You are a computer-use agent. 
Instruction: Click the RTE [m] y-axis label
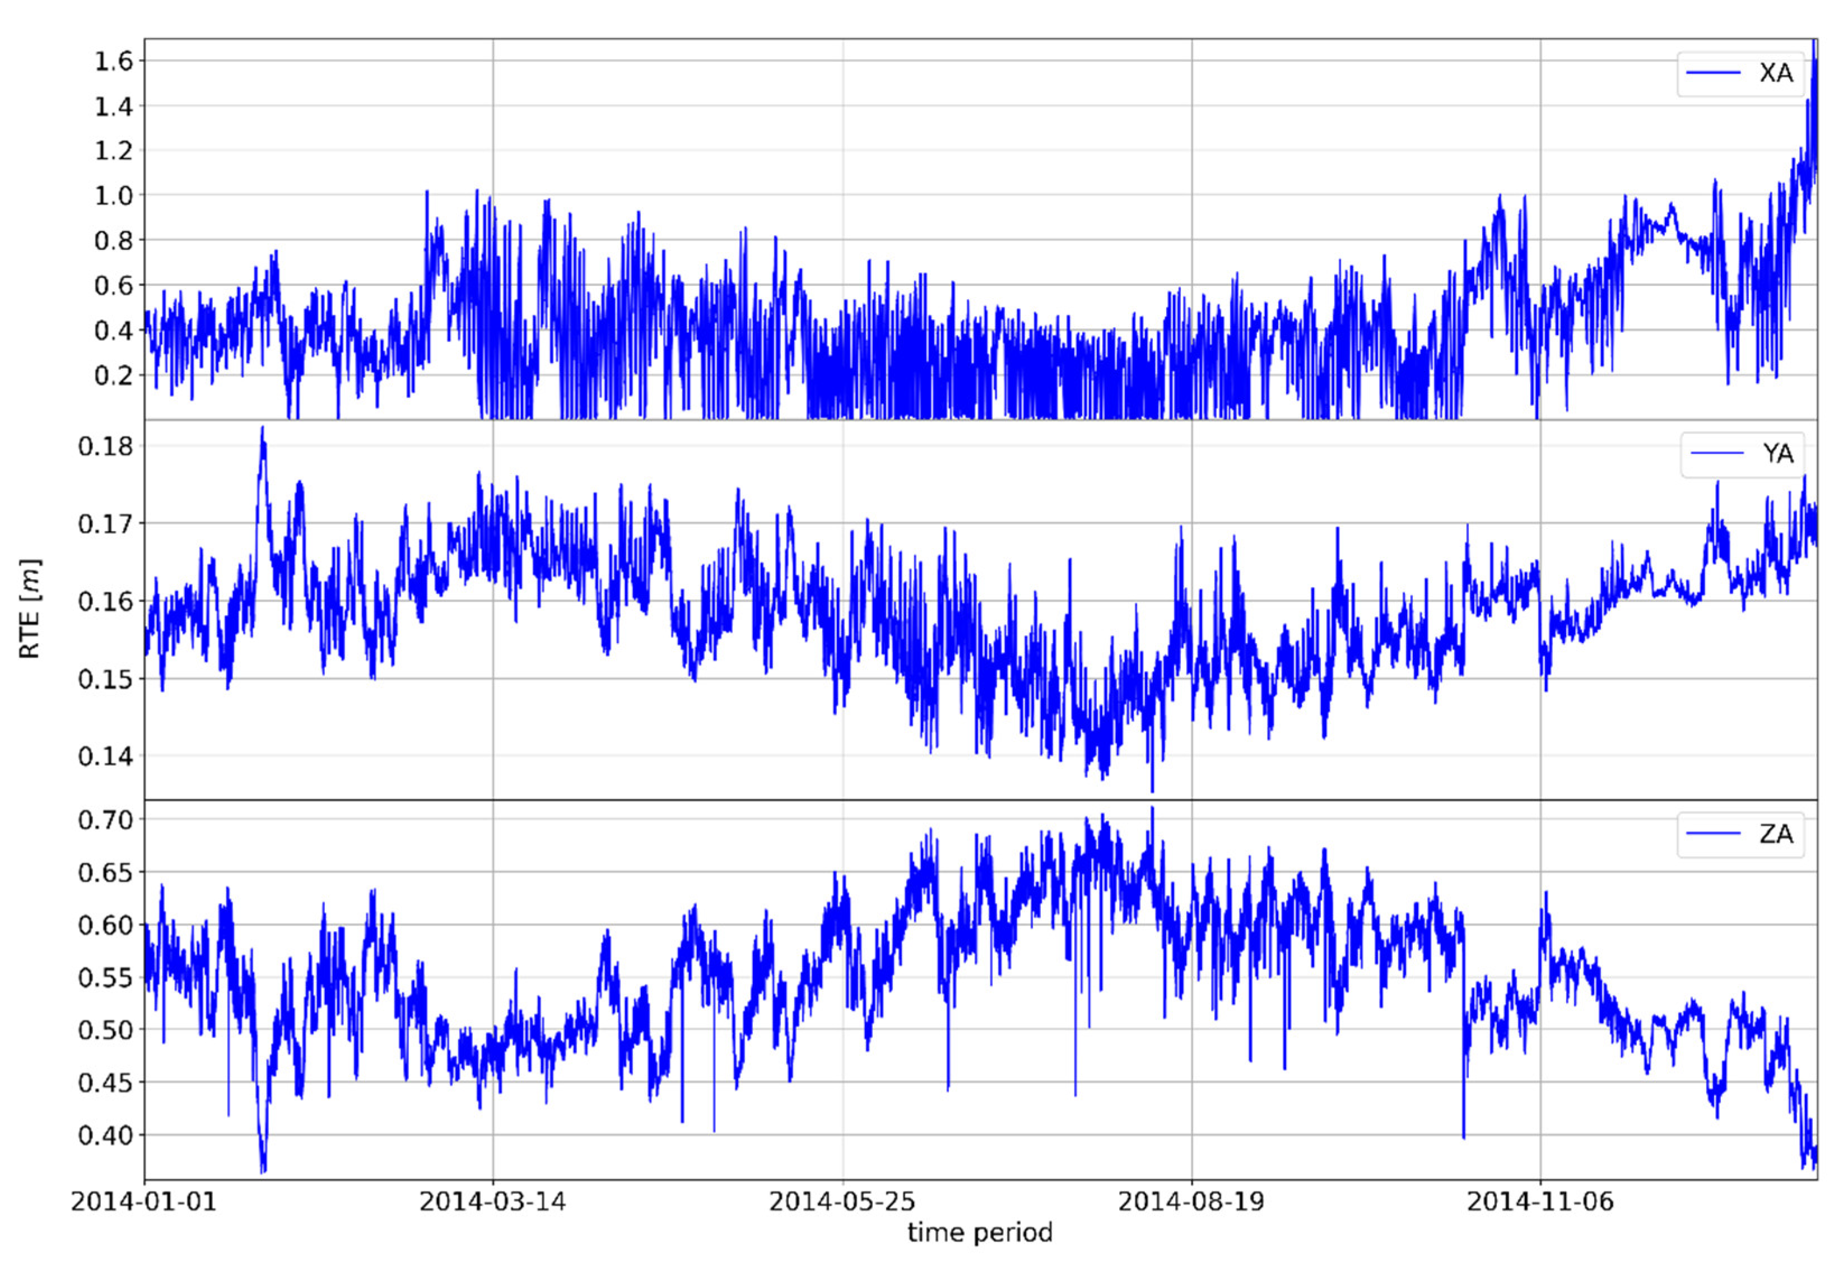(x=30, y=608)
